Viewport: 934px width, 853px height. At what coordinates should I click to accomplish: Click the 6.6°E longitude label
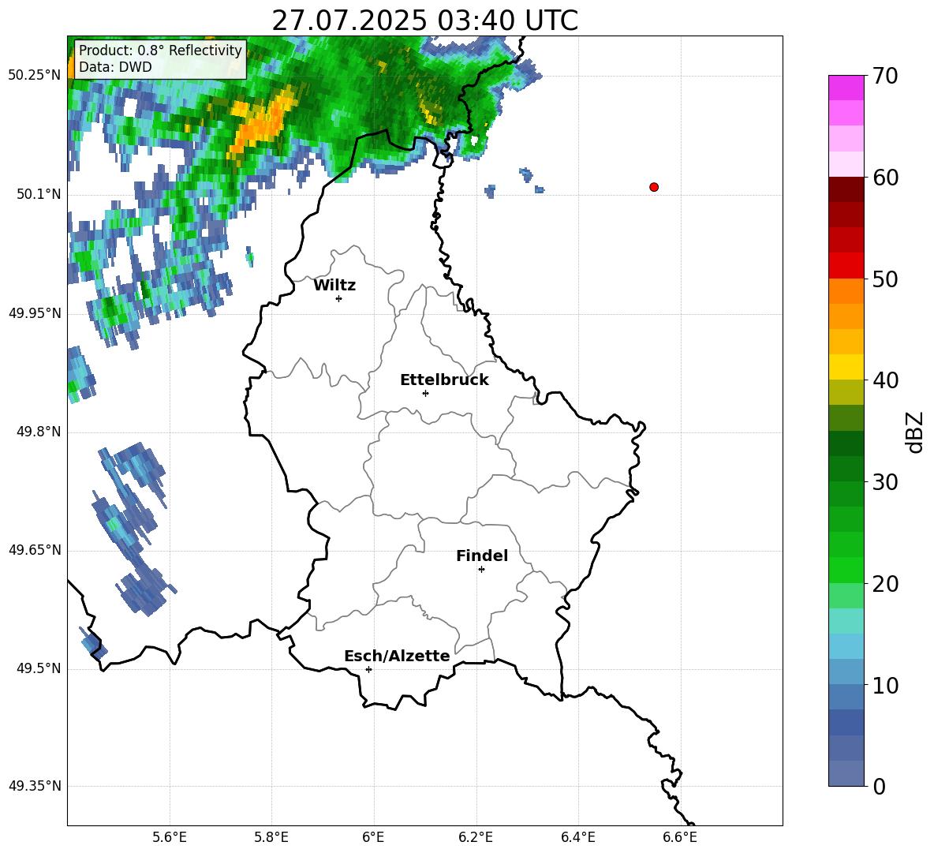pyautogui.click(x=680, y=838)
